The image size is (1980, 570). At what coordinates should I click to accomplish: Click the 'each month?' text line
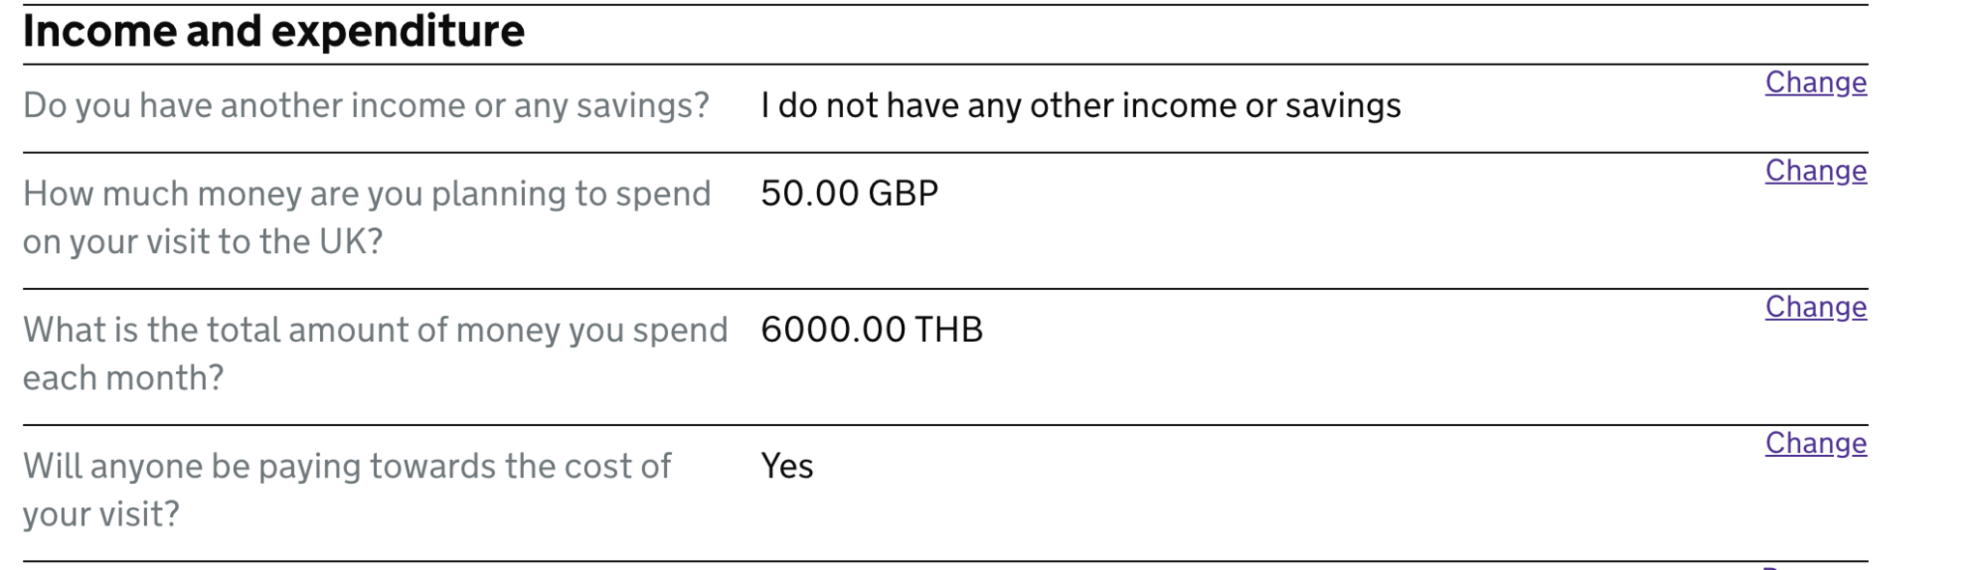coord(124,378)
